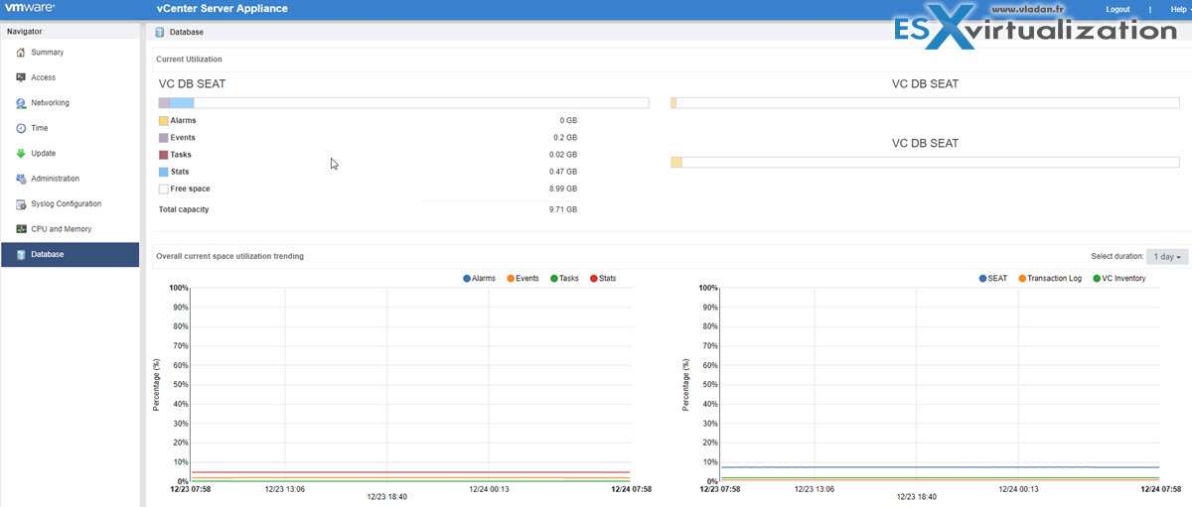Screen dimensions: 1192x507
Task: Click the Tasks value 0.02 GB
Action: pos(562,155)
